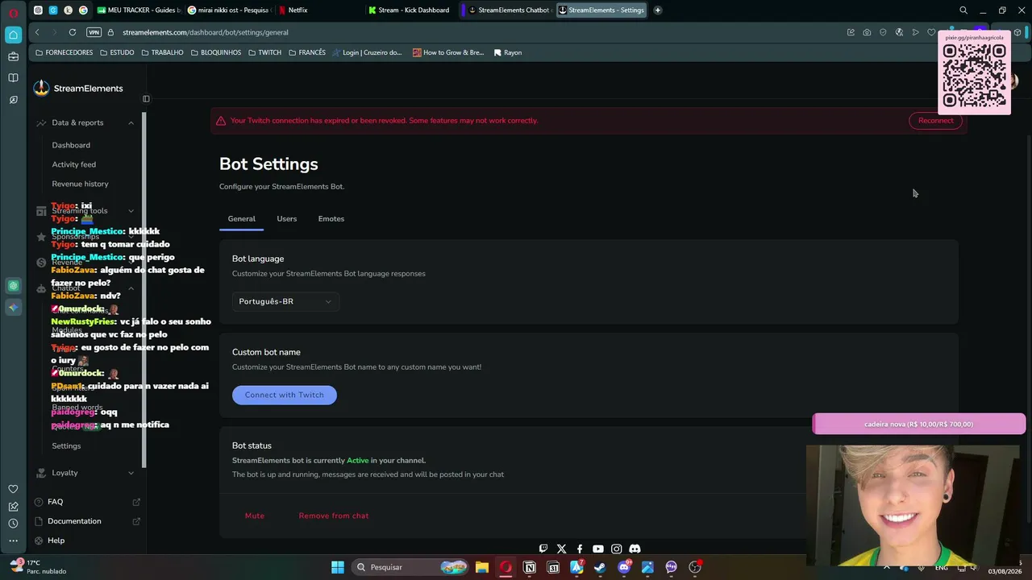Click the Windows taskbar search box
The height and width of the screenshot is (580, 1032).
(411, 567)
